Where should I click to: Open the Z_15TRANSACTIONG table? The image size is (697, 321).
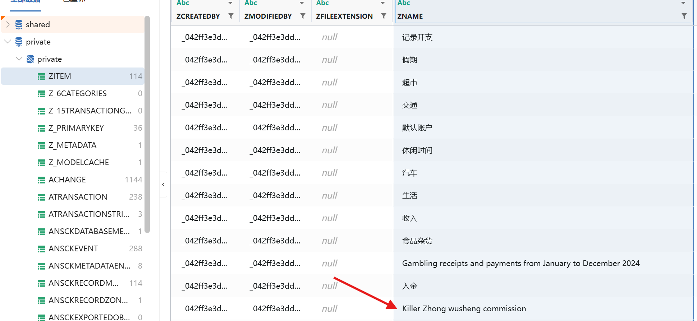point(73,111)
